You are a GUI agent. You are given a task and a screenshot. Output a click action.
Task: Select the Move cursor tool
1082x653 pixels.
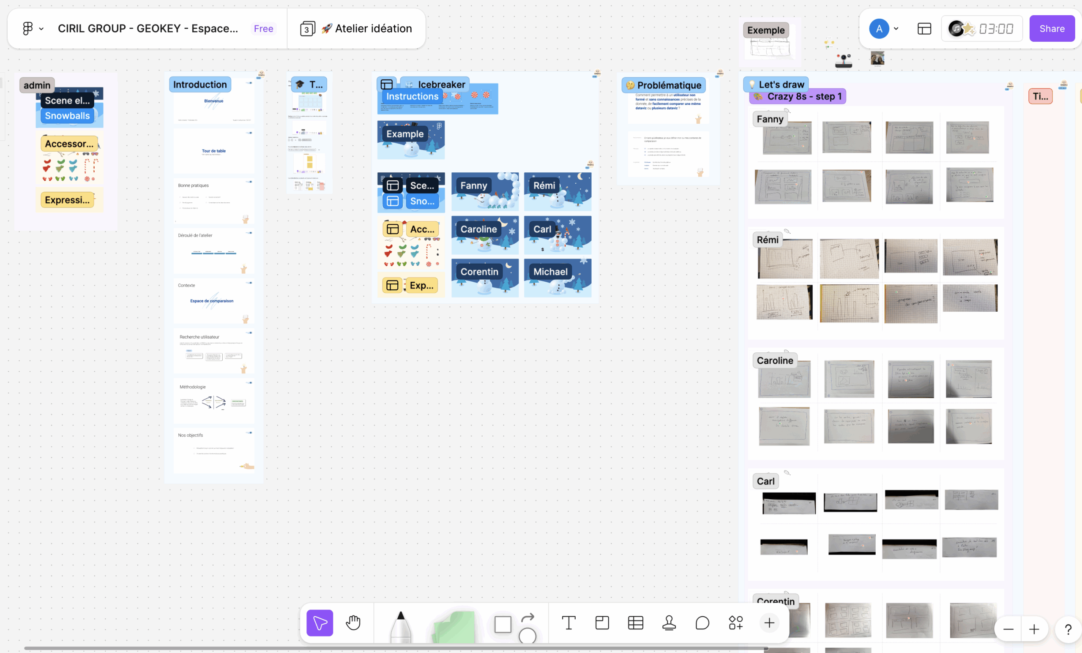coord(319,622)
